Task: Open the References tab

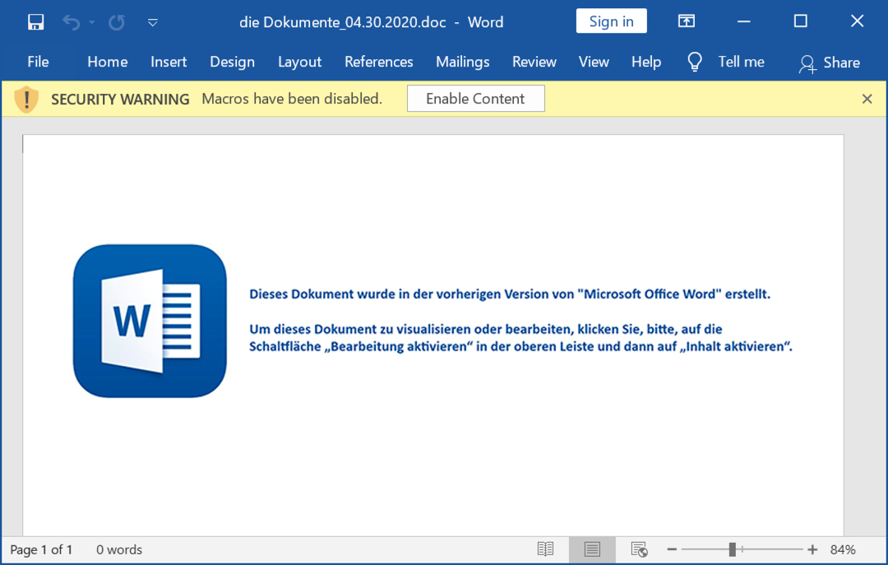Action: [379, 62]
